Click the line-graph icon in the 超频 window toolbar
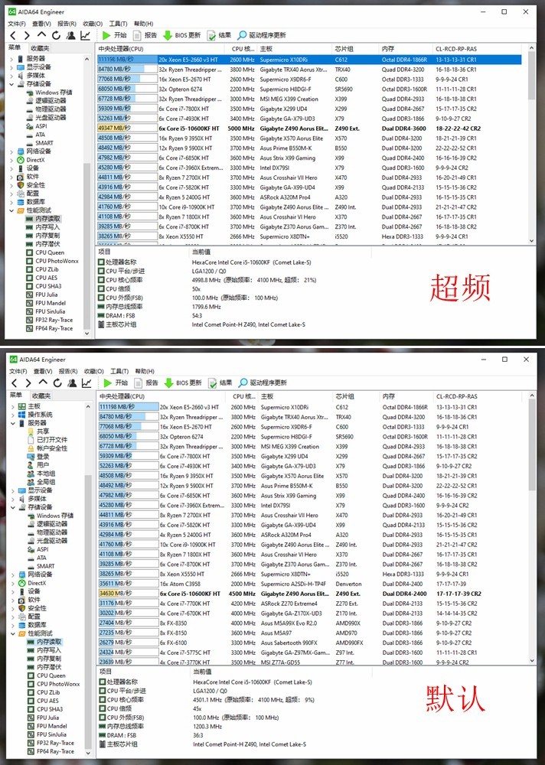Image resolution: width=545 pixels, height=765 pixels. 86,35
